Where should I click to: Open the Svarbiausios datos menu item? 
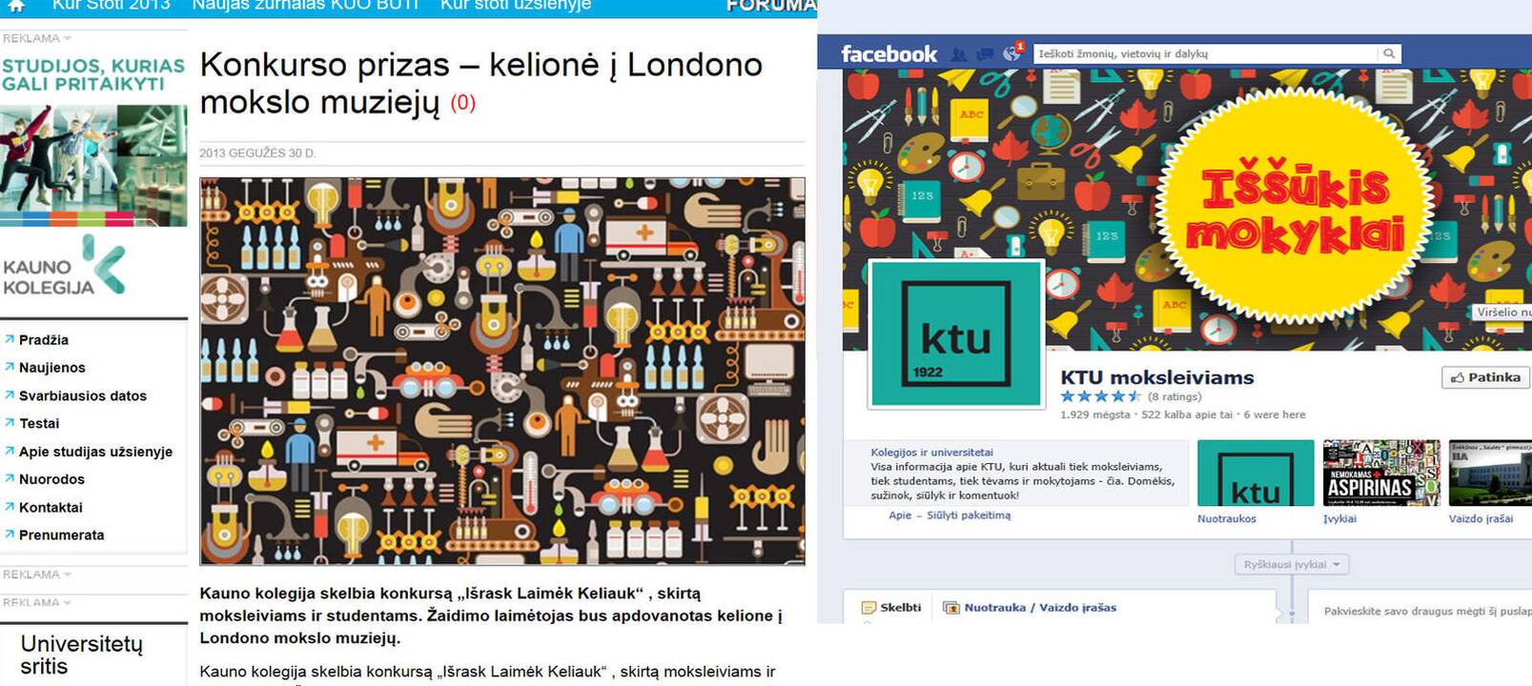pos(83,395)
